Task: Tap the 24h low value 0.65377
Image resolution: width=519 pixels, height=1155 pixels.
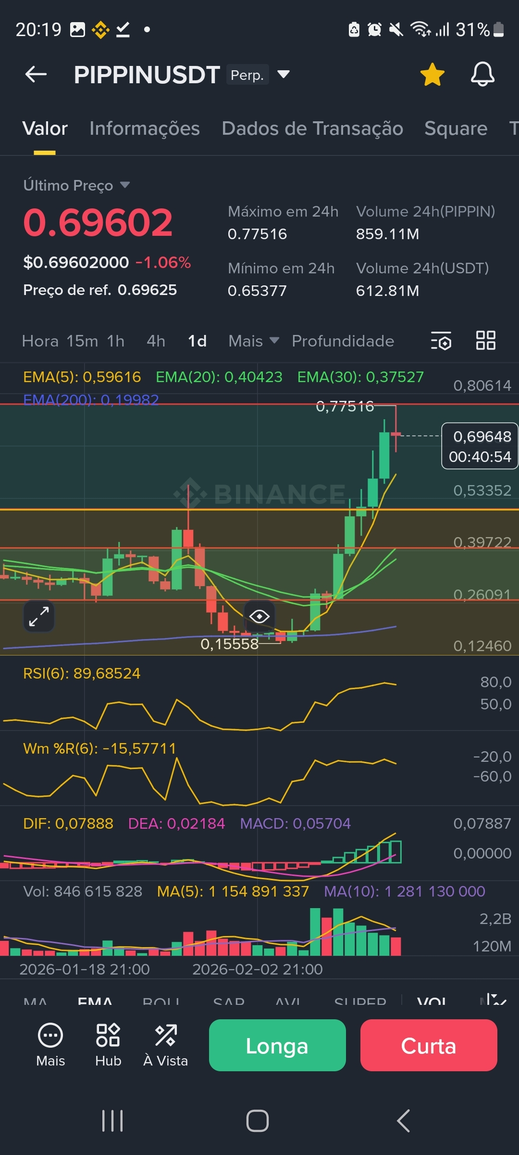Action: coord(257,291)
